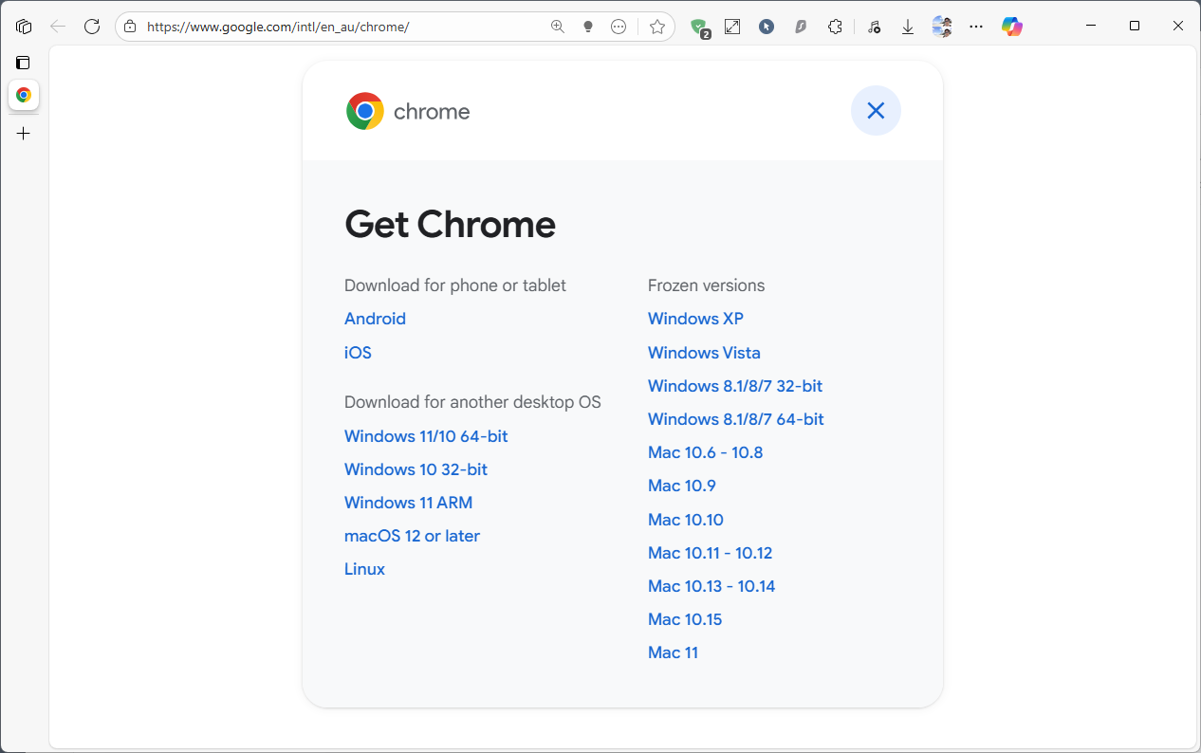Select Windows 8.1/8/7 64-bit link

point(736,419)
